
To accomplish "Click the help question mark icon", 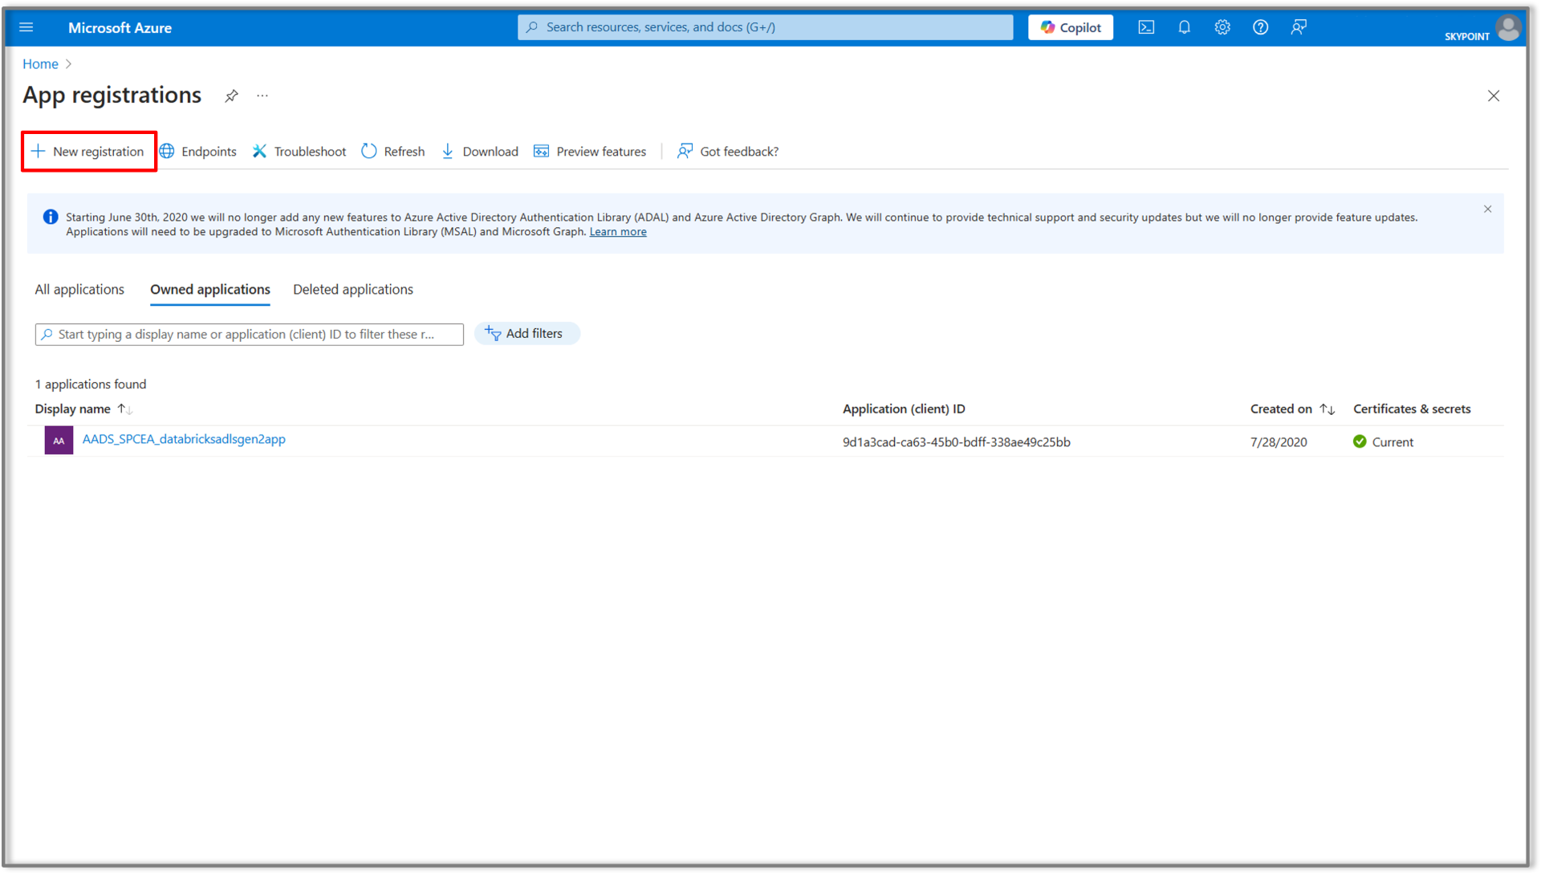I will click(x=1260, y=27).
